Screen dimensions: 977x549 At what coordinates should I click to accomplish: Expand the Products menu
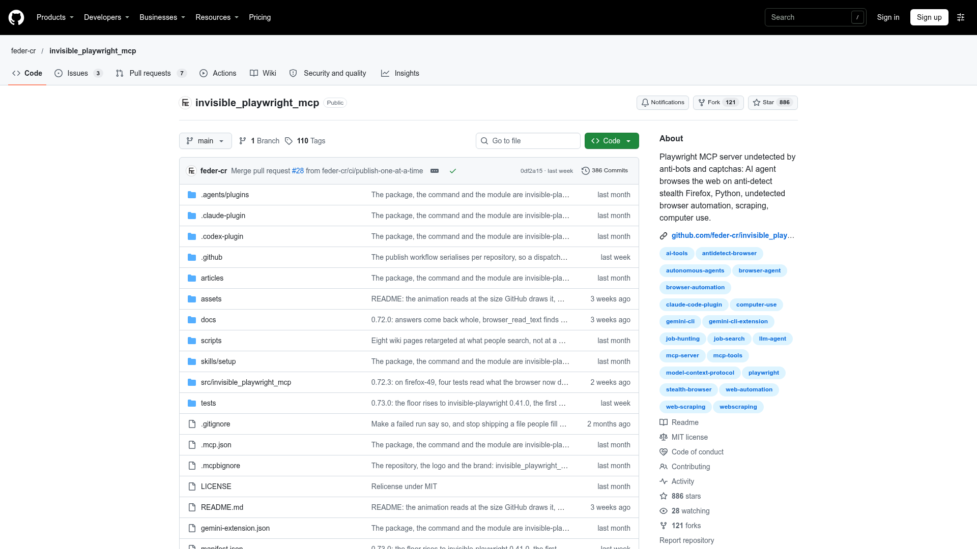pos(55,17)
